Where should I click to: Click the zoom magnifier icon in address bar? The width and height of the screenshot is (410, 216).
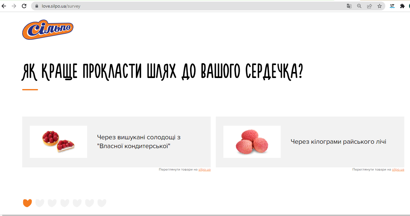click(x=359, y=6)
